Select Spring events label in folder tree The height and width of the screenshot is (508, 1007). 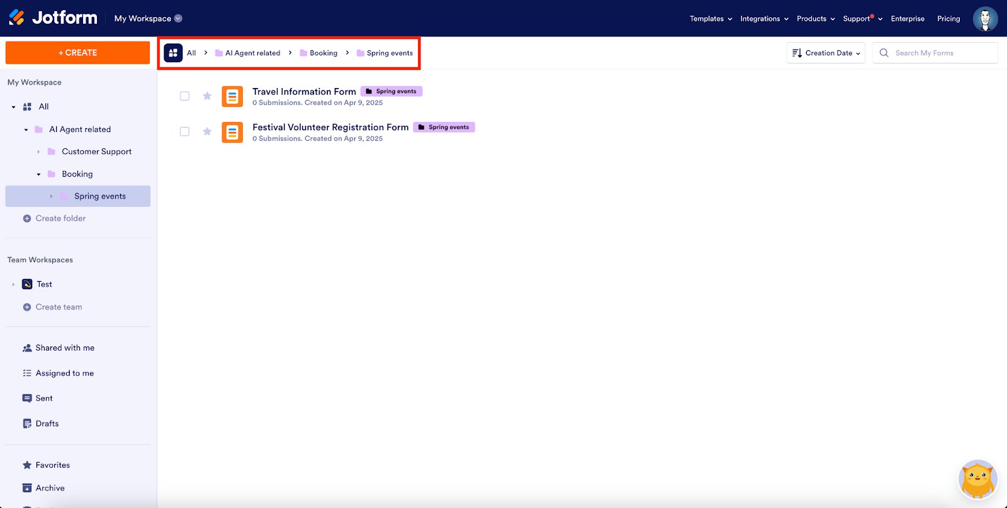pyautogui.click(x=100, y=196)
